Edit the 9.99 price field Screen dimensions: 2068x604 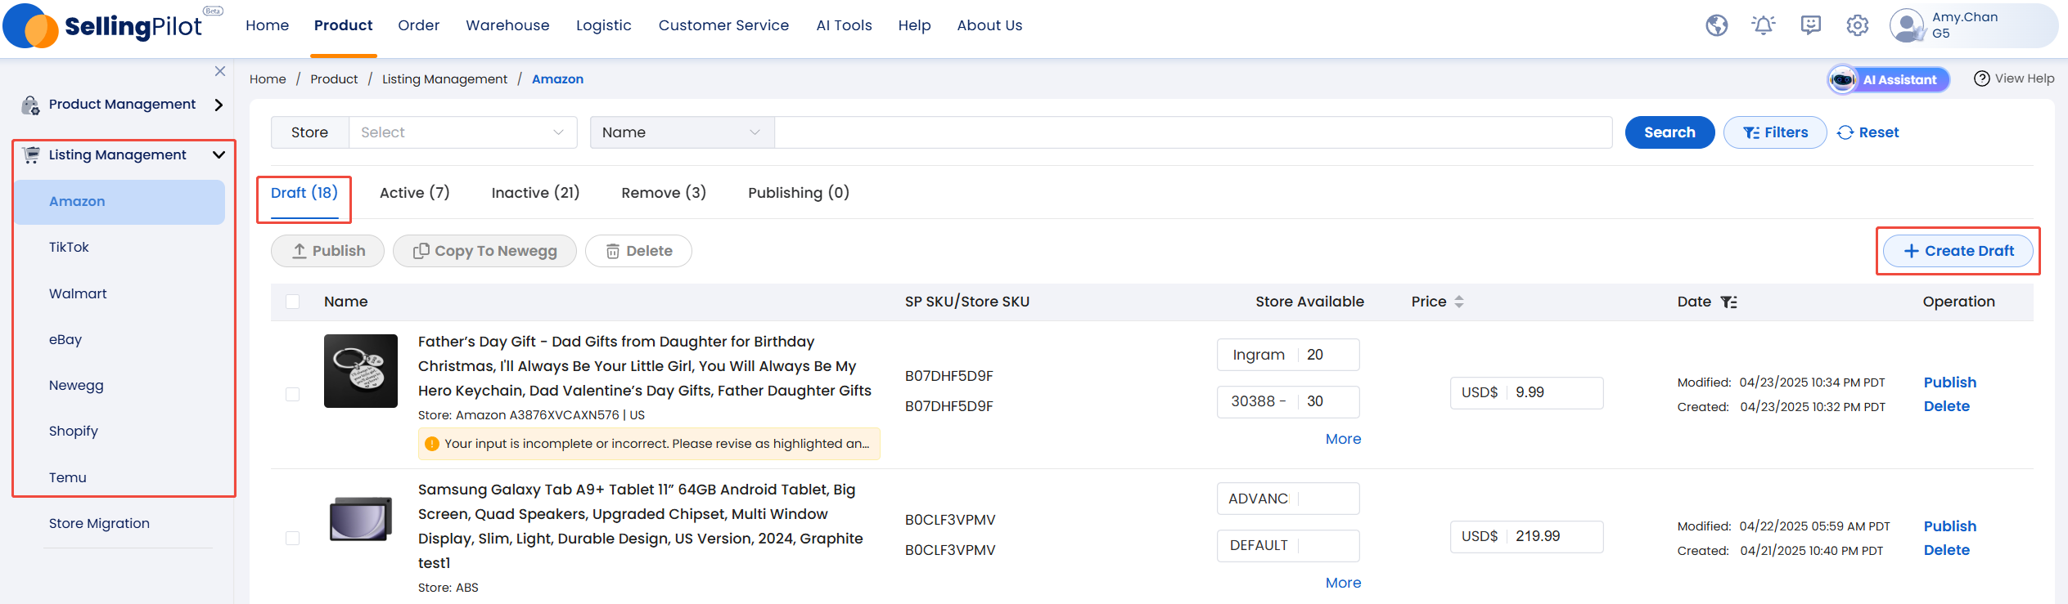pos(1554,392)
